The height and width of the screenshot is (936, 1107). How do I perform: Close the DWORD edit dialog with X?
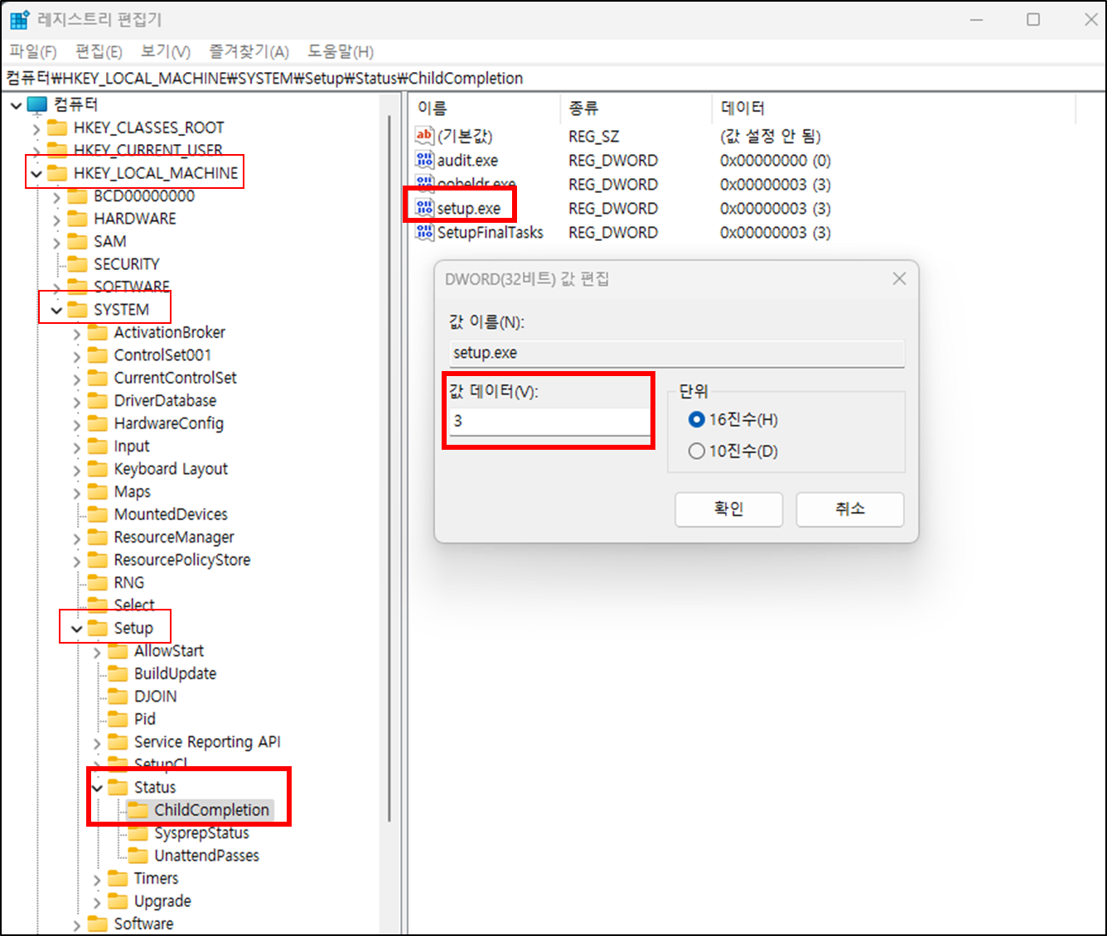pyautogui.click(x=899, y=279)
